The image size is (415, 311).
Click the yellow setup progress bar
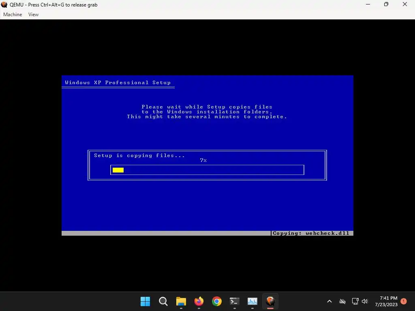(118, 170)
